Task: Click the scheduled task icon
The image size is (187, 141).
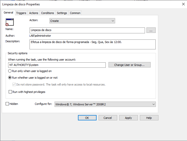Action: coord(9,22)
